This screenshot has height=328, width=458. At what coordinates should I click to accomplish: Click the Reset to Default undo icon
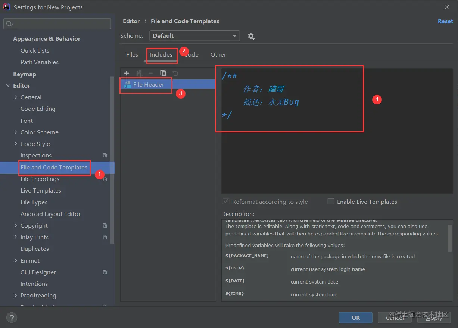tap(175, 73)
